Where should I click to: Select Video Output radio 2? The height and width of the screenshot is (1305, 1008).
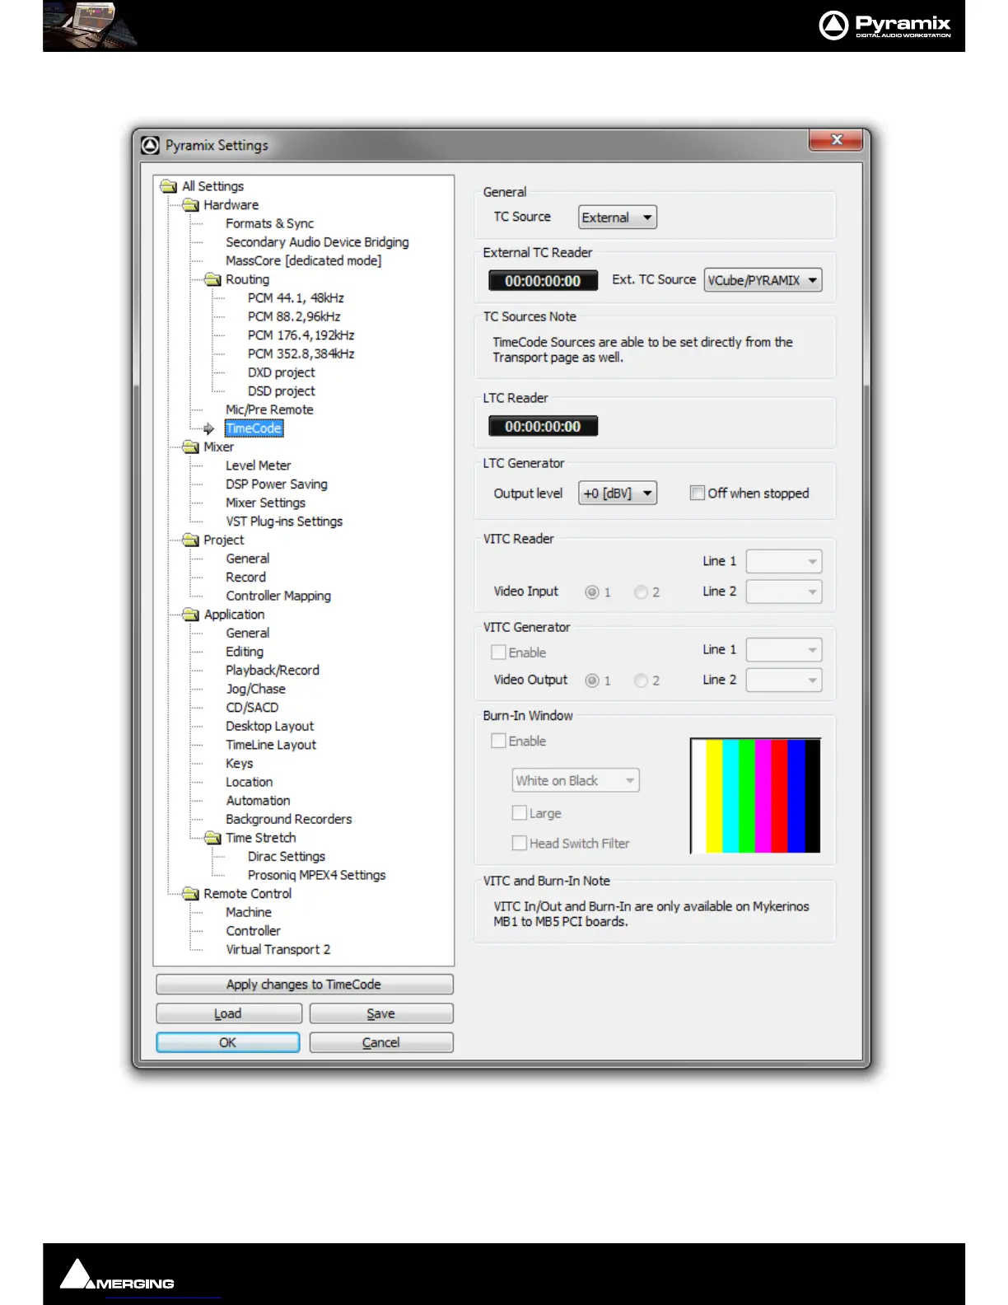click(641, 681)
